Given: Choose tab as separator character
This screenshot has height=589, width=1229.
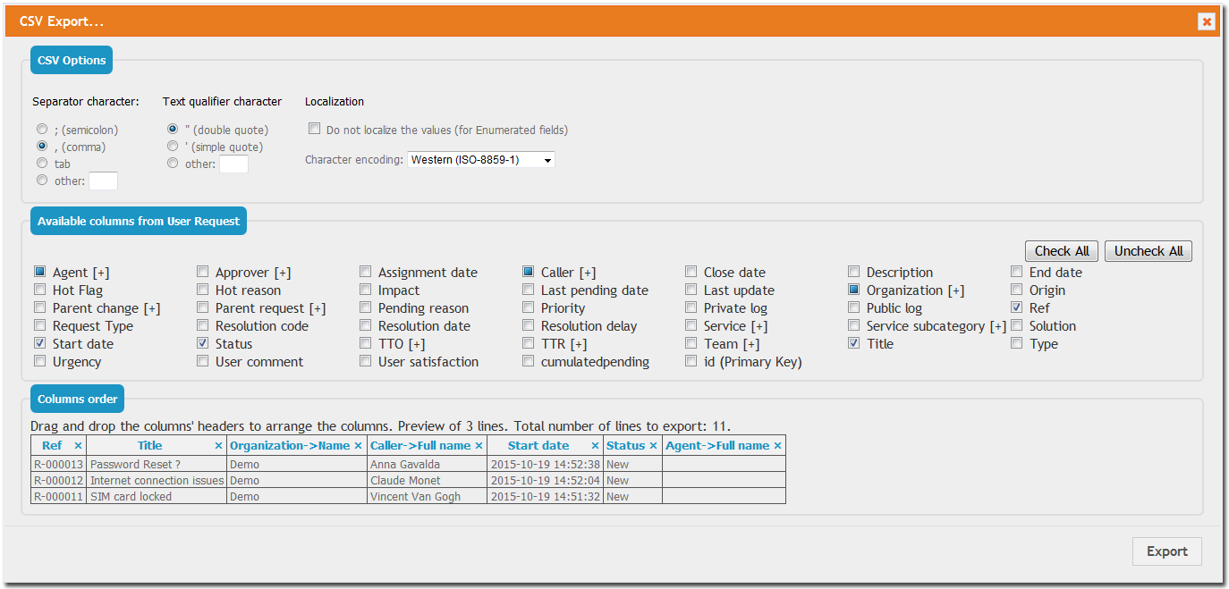Looking at the screenshot, I should click(x=42, y=162).
